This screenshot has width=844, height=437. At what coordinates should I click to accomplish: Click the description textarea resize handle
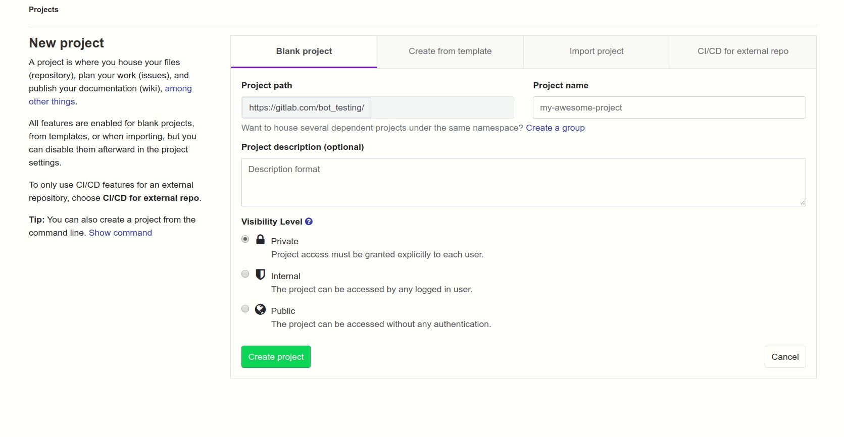(803, 203)
